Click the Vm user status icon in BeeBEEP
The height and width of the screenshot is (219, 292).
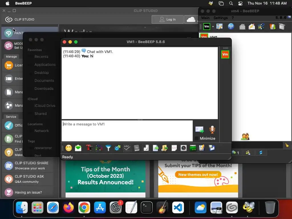[x=207, y=27]
